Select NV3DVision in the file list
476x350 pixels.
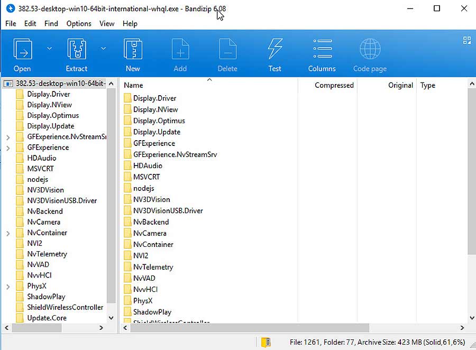pyautogui.click(x=151, y=199)
